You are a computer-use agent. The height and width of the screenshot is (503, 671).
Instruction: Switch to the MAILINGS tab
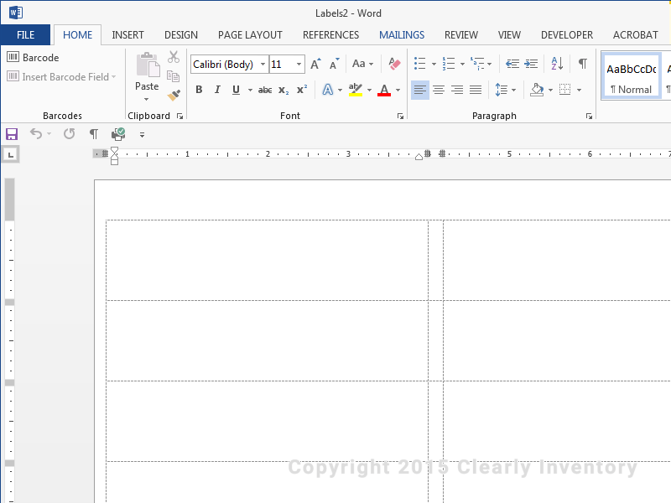(402, 34)
